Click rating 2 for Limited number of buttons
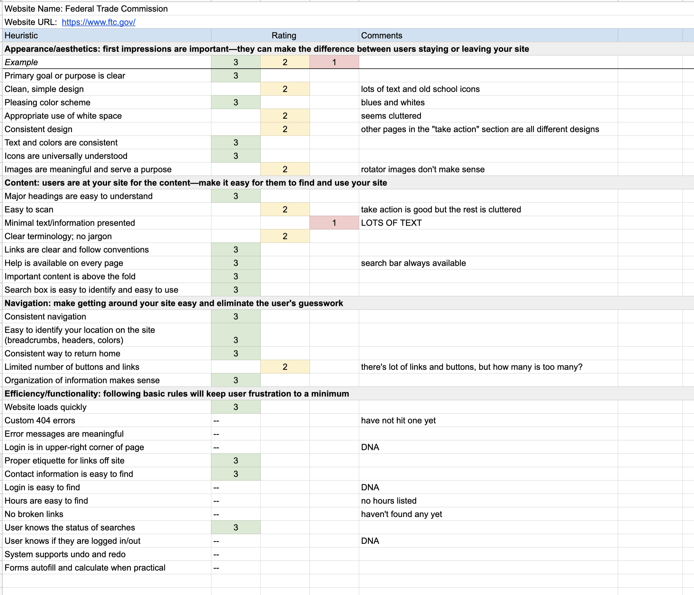 285,367
